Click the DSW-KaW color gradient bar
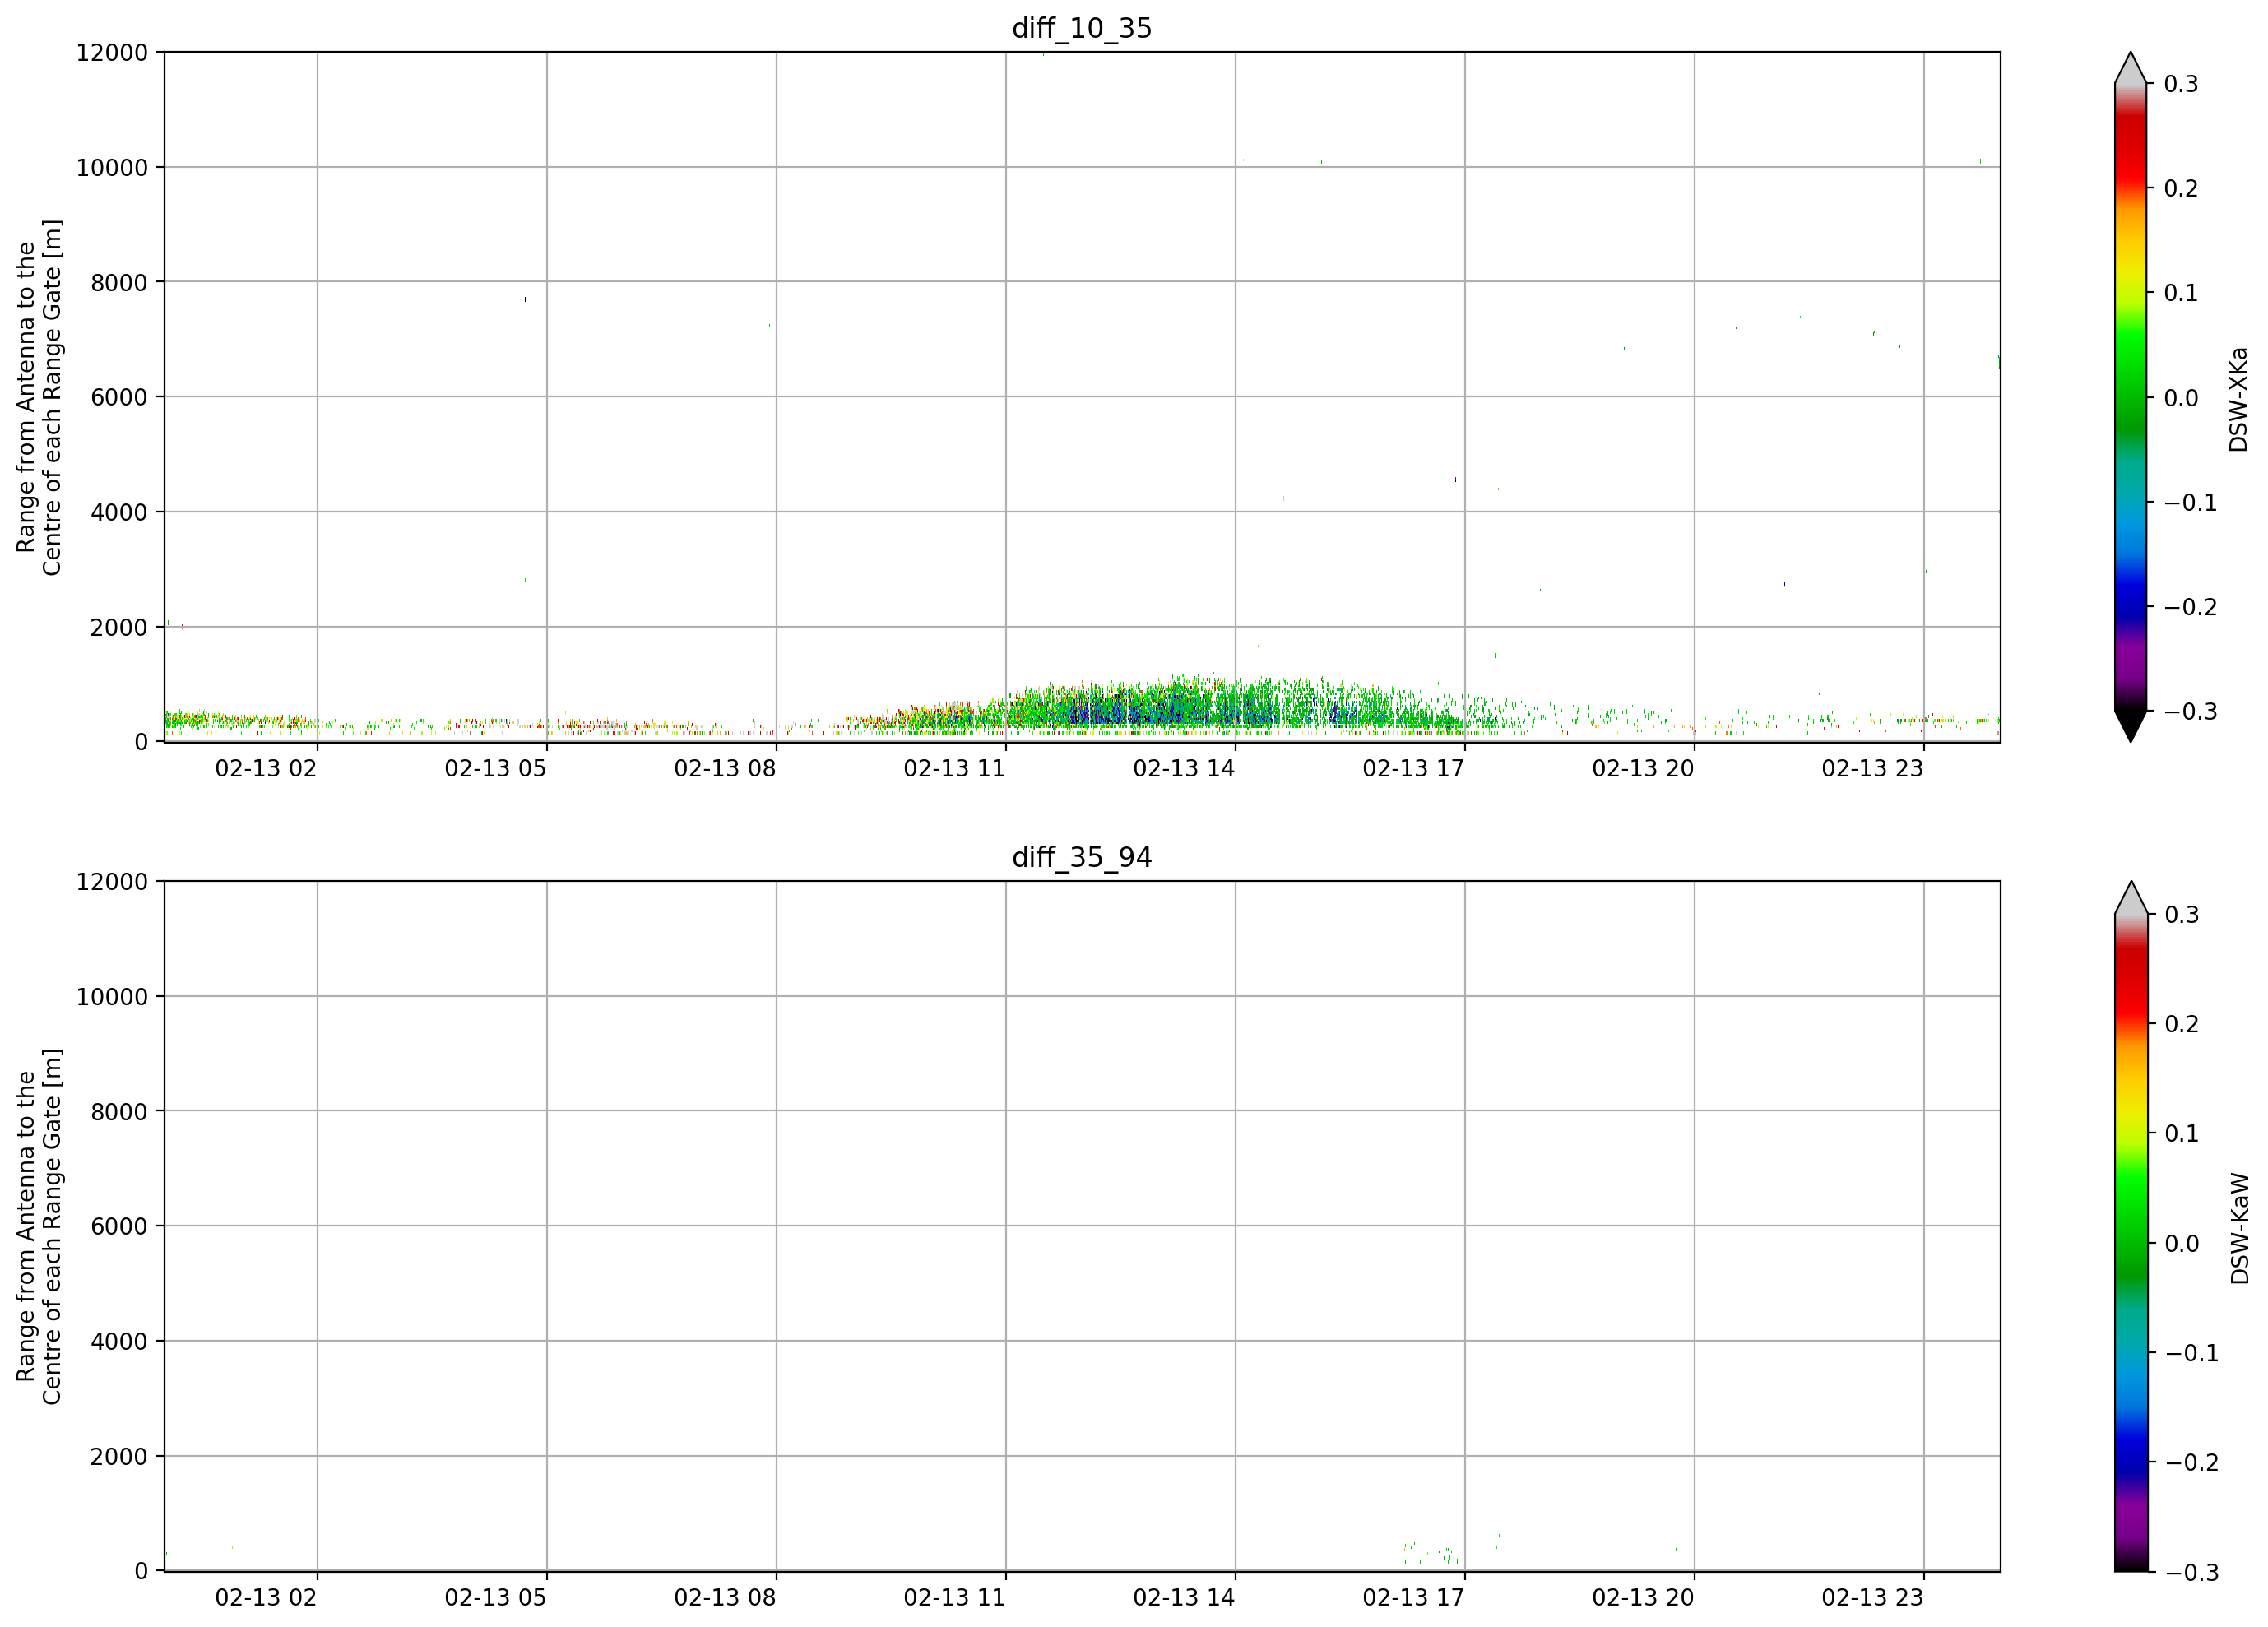 point(2131,1243)
